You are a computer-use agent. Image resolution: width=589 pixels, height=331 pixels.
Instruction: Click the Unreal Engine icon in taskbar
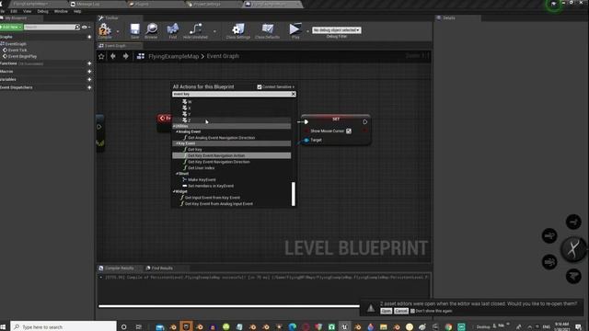pyautogui.click(x=344, y=326)
